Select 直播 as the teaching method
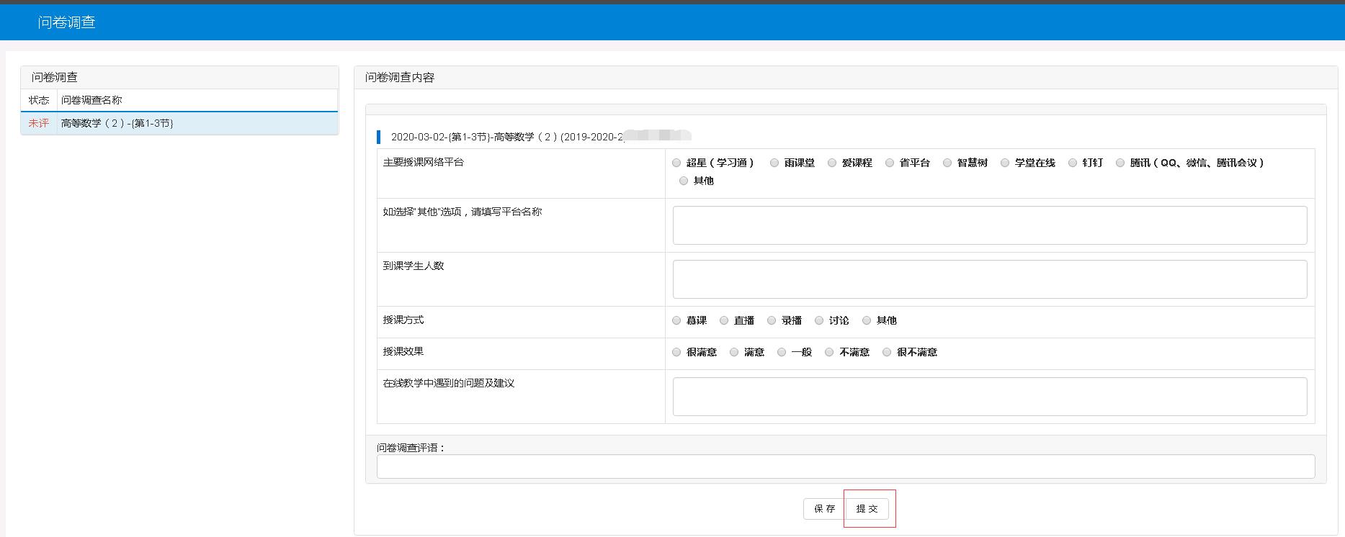 point(724,320)
